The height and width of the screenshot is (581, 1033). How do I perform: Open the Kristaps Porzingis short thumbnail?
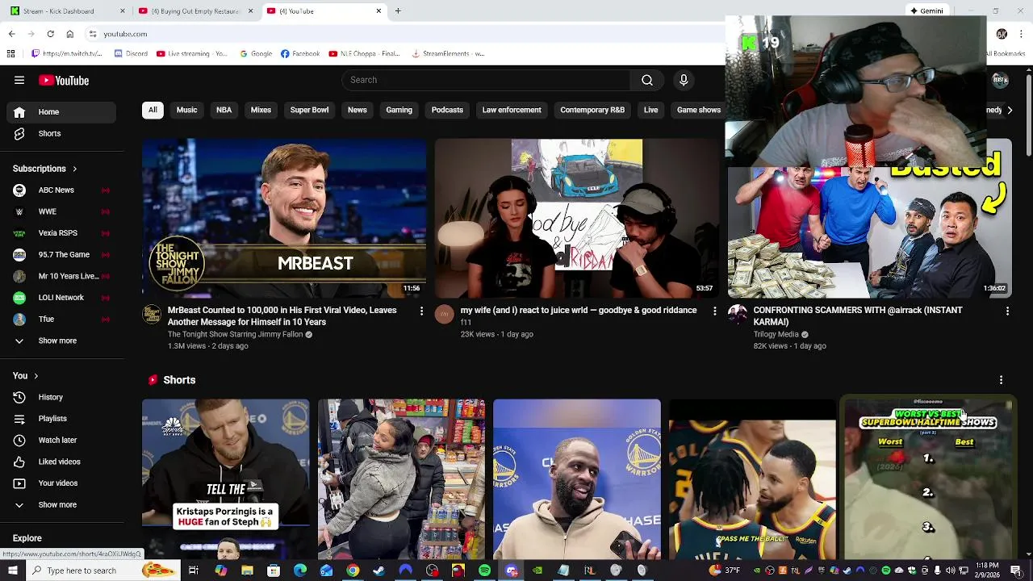[x=226, y=479]
